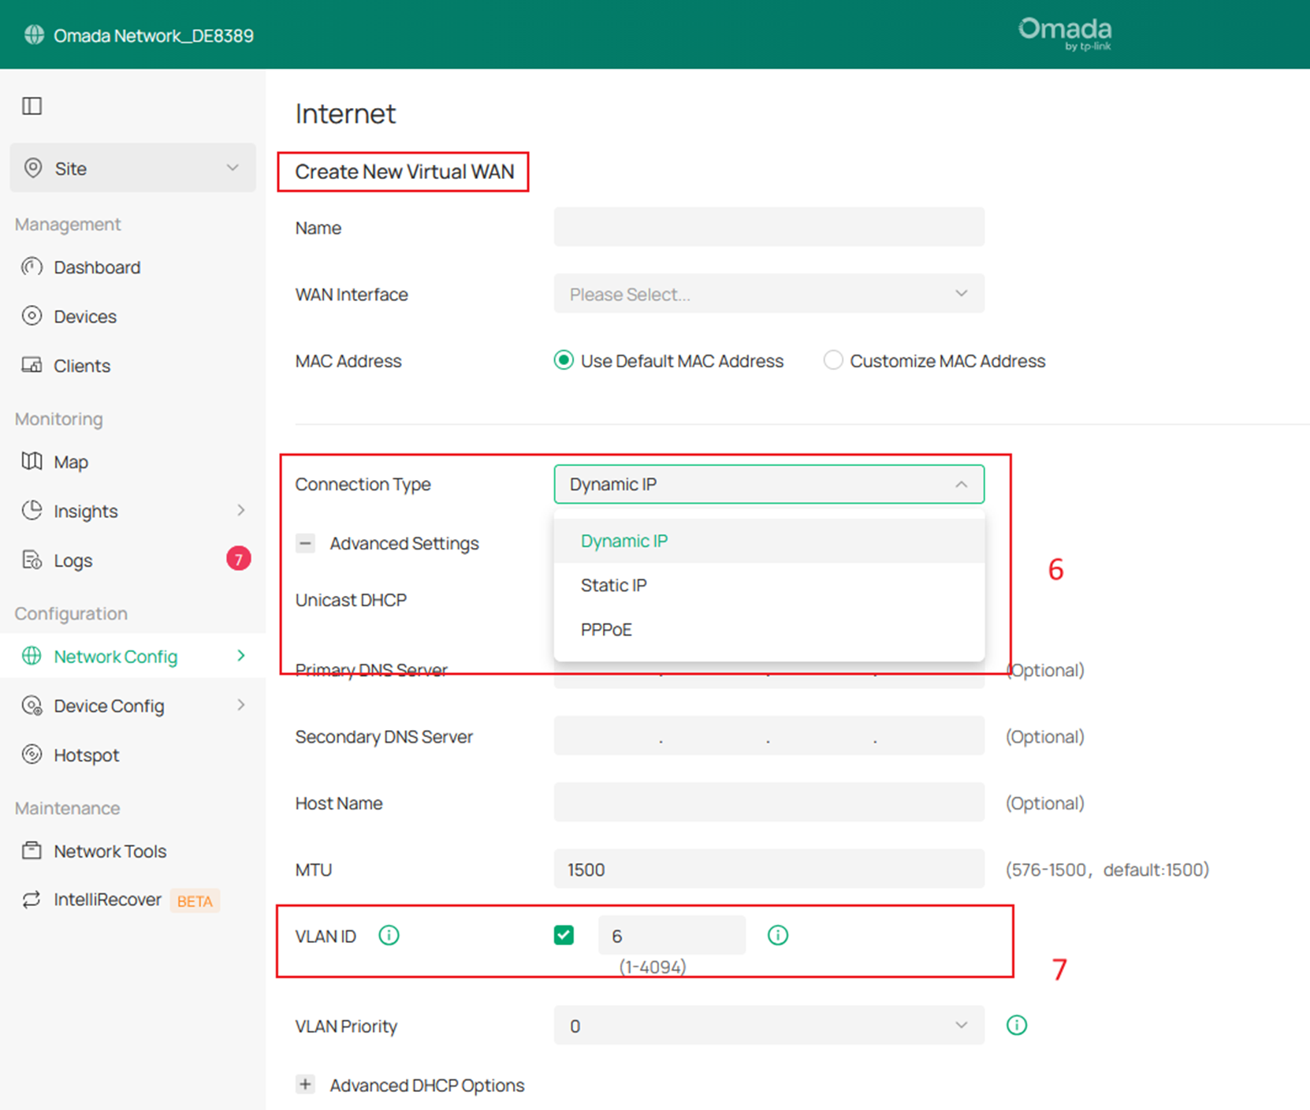Choose Customize MAC Address option
This screenshot has height=1110, width=1310.
[833, 360]
